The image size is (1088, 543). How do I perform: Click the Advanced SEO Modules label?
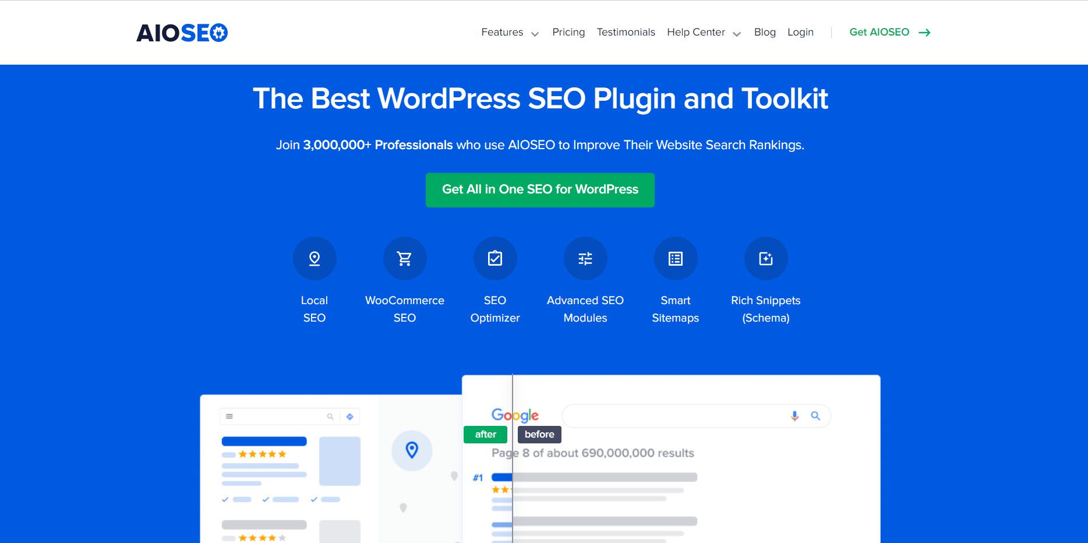(x=585, y=309)
